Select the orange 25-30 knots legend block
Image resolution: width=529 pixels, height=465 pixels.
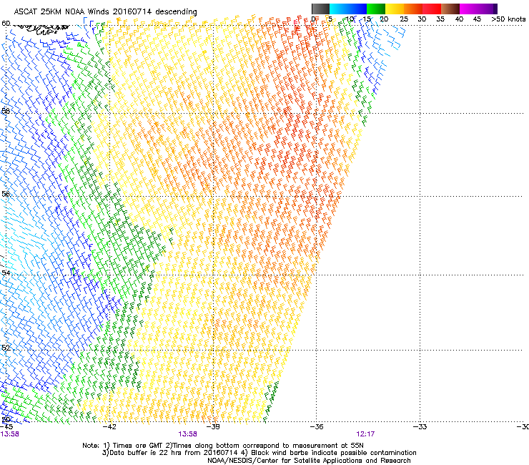coord(413,9)
